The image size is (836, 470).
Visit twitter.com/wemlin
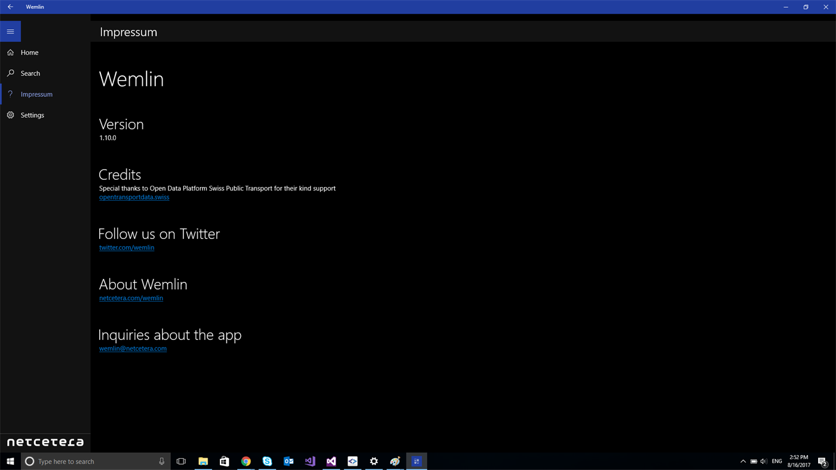[x=126, y=247]
